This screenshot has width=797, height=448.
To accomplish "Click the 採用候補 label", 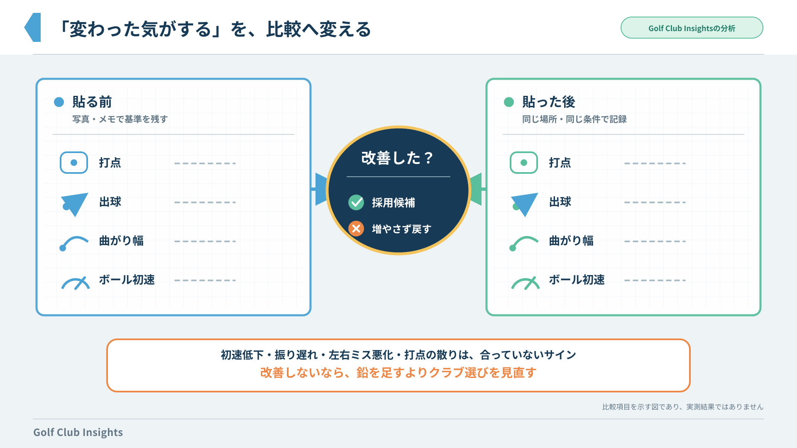I will coord(394,202).
